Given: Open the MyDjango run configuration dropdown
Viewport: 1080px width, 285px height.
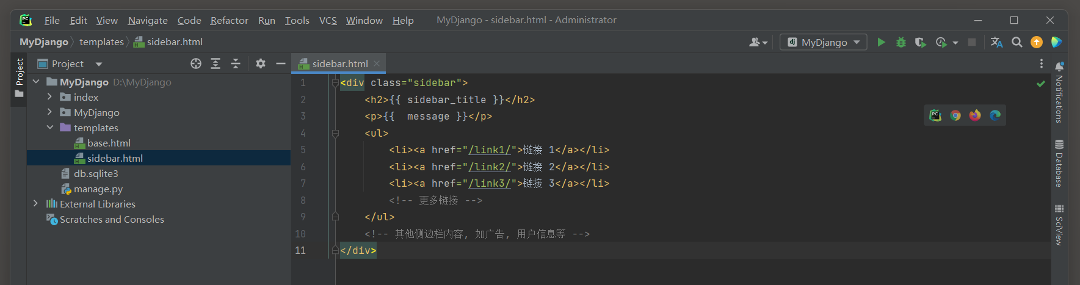Looking at the screenshot, I should (824, 42).
